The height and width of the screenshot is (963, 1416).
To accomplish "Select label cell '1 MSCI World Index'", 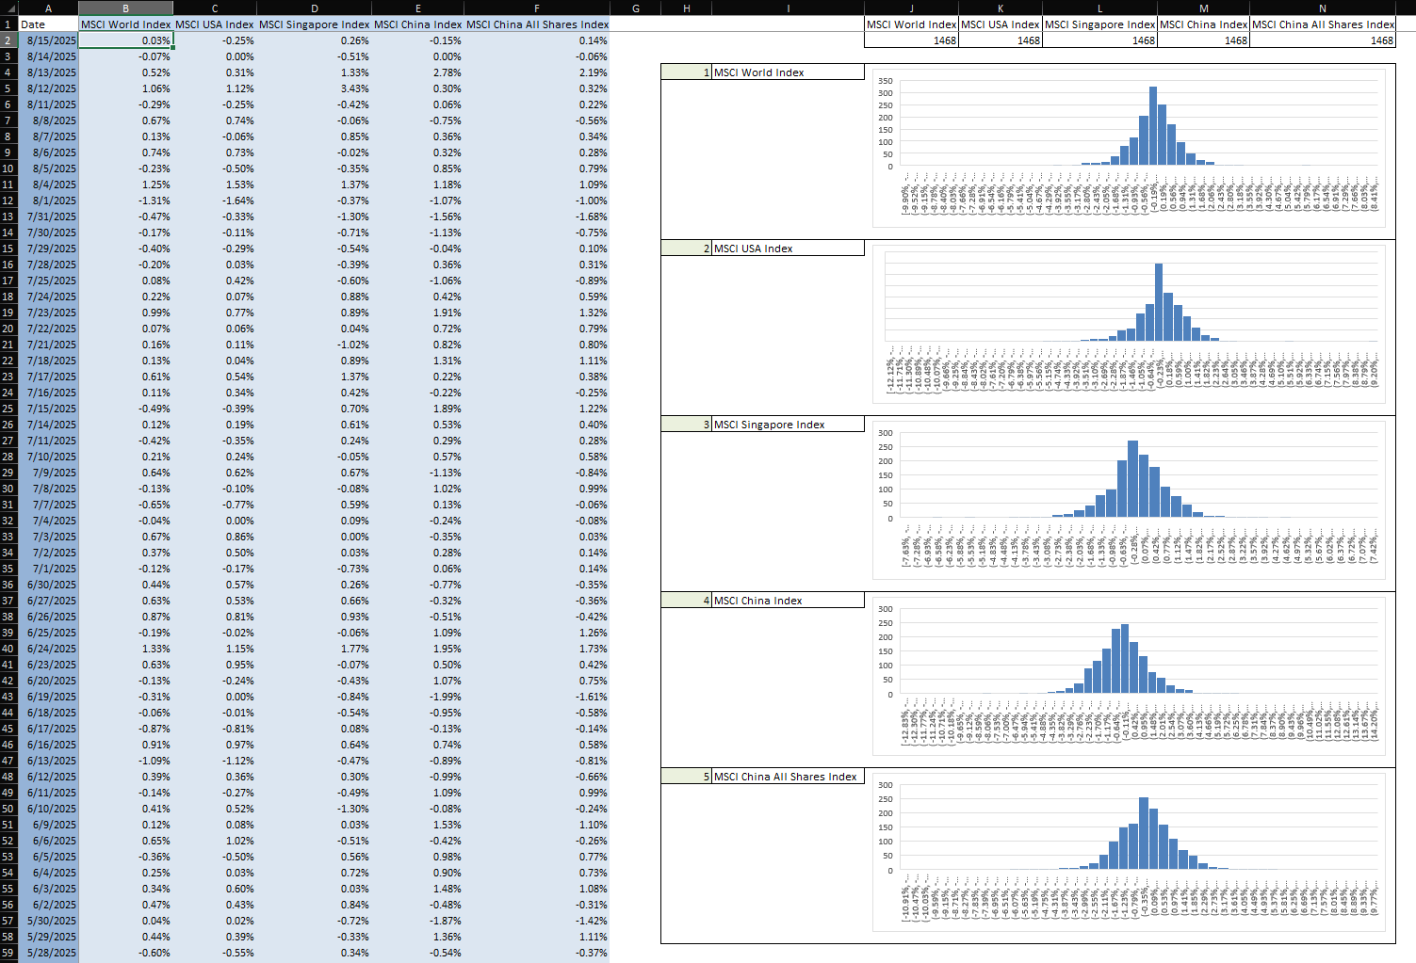I will point(762,72).
